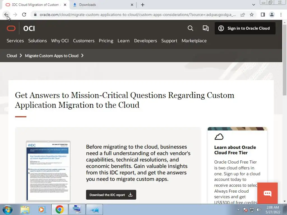Bookmark this page with the star icon
Screen dimensions: 287x215
coord(252,15)
